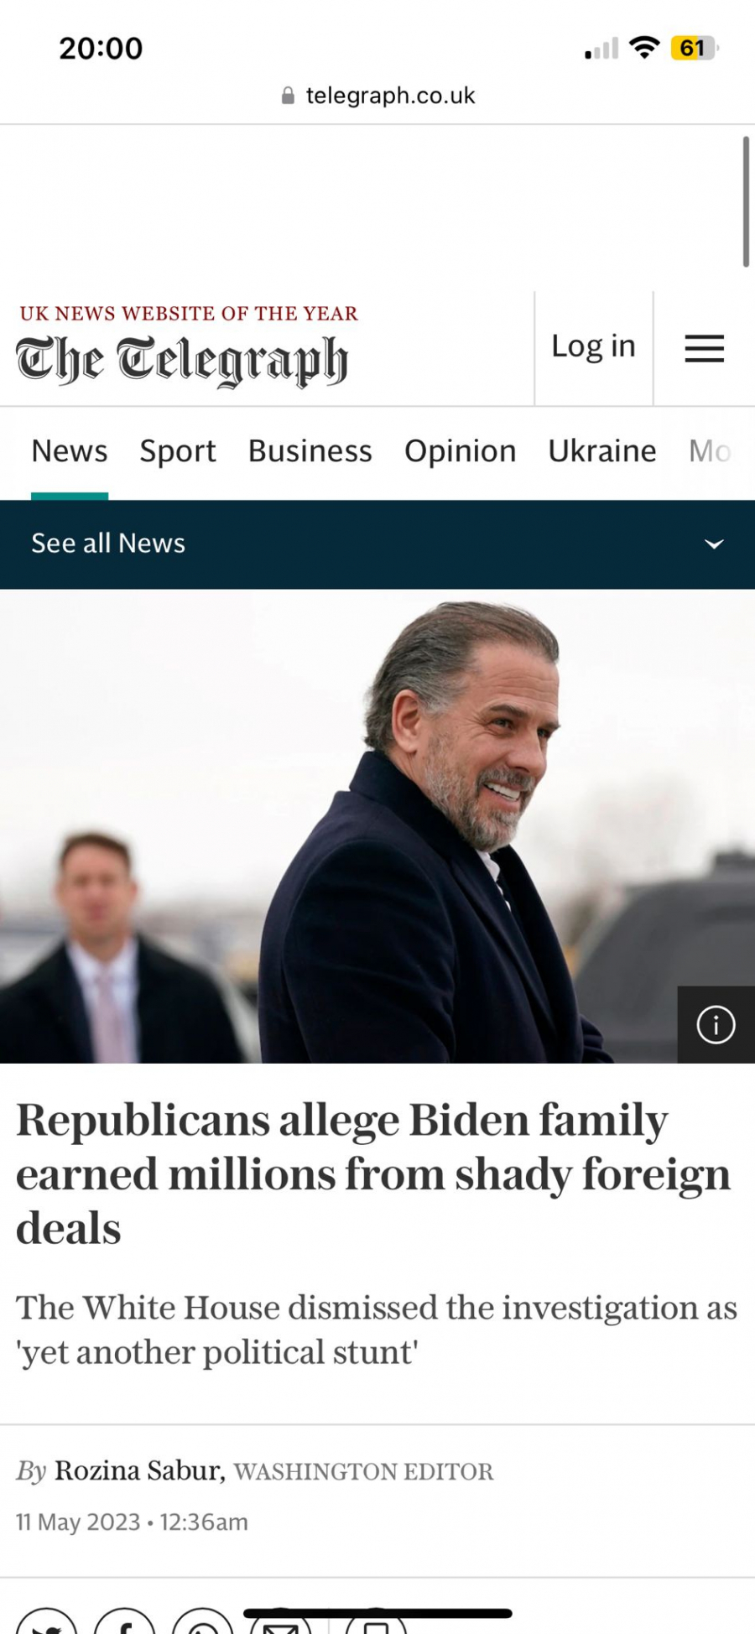
Task: Share article via WhatsApp
Action: click(x=202, y=1624)
